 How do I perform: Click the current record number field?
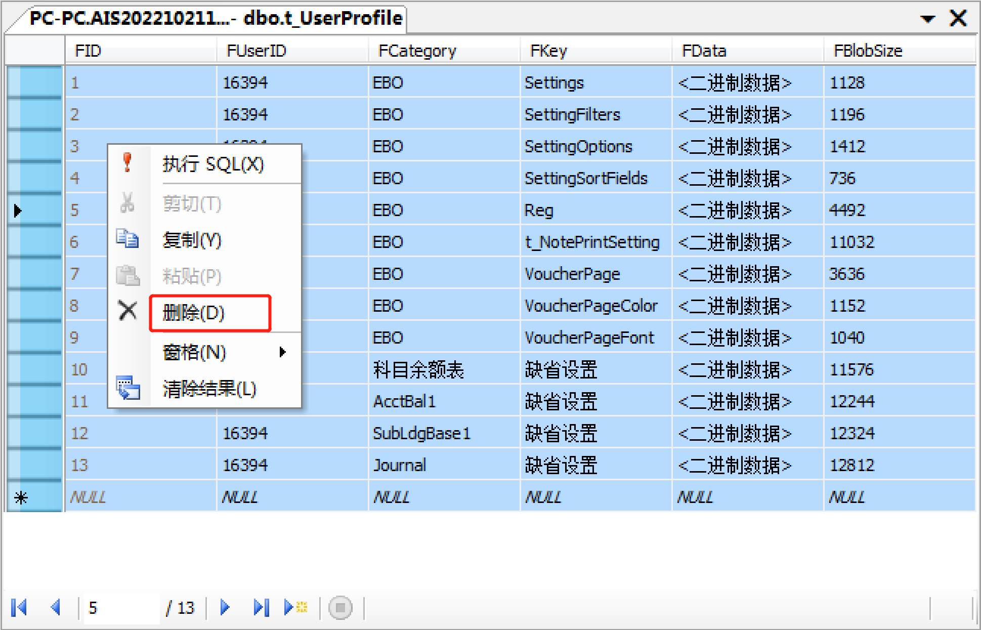coord(119,607)
